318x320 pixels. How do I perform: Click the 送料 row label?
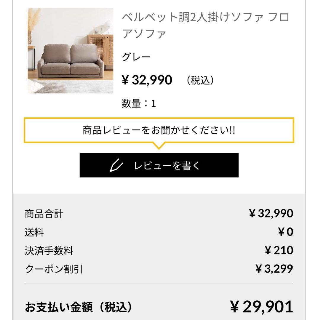(34, 232)
